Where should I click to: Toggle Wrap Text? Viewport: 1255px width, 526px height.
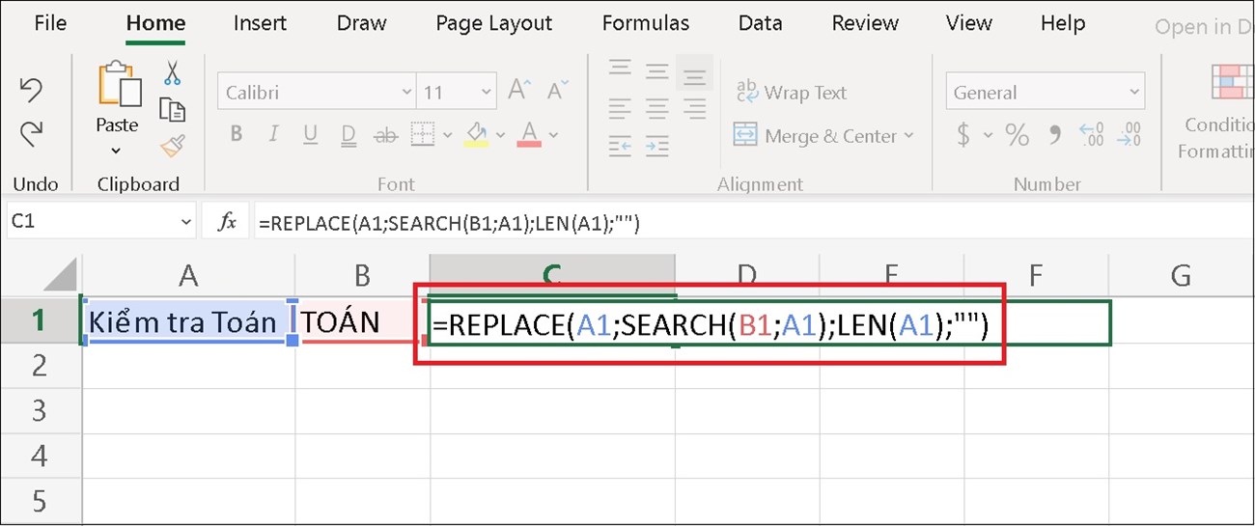coord(792,92)
